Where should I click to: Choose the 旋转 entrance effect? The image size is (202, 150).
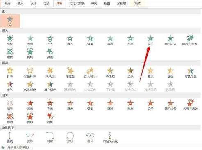tap(30, 54)
